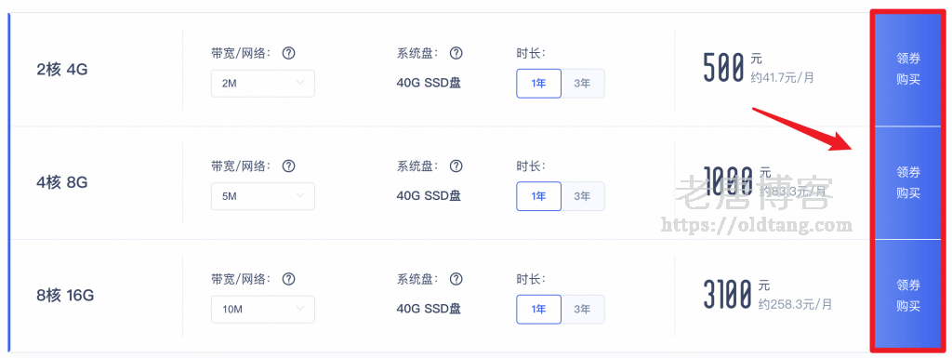Select 3年 duration for 2核 4G plan
The image size is (952, 358).
pos(582,84)
